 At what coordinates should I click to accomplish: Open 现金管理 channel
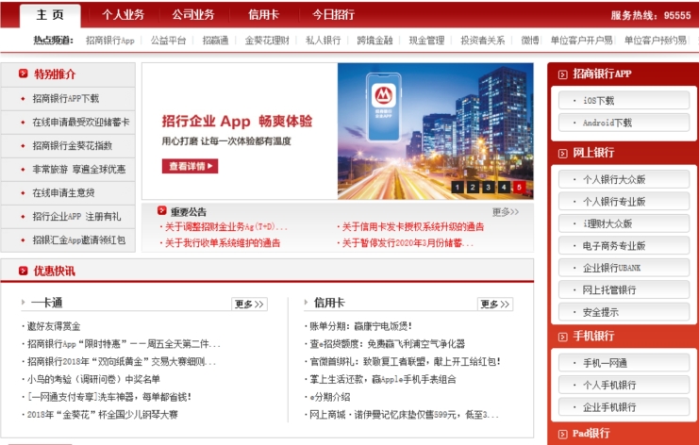tap(426, 41)
